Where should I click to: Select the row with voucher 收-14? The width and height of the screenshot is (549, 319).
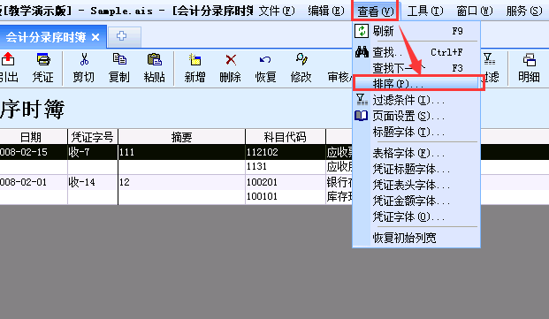click(x=176, y=182)
